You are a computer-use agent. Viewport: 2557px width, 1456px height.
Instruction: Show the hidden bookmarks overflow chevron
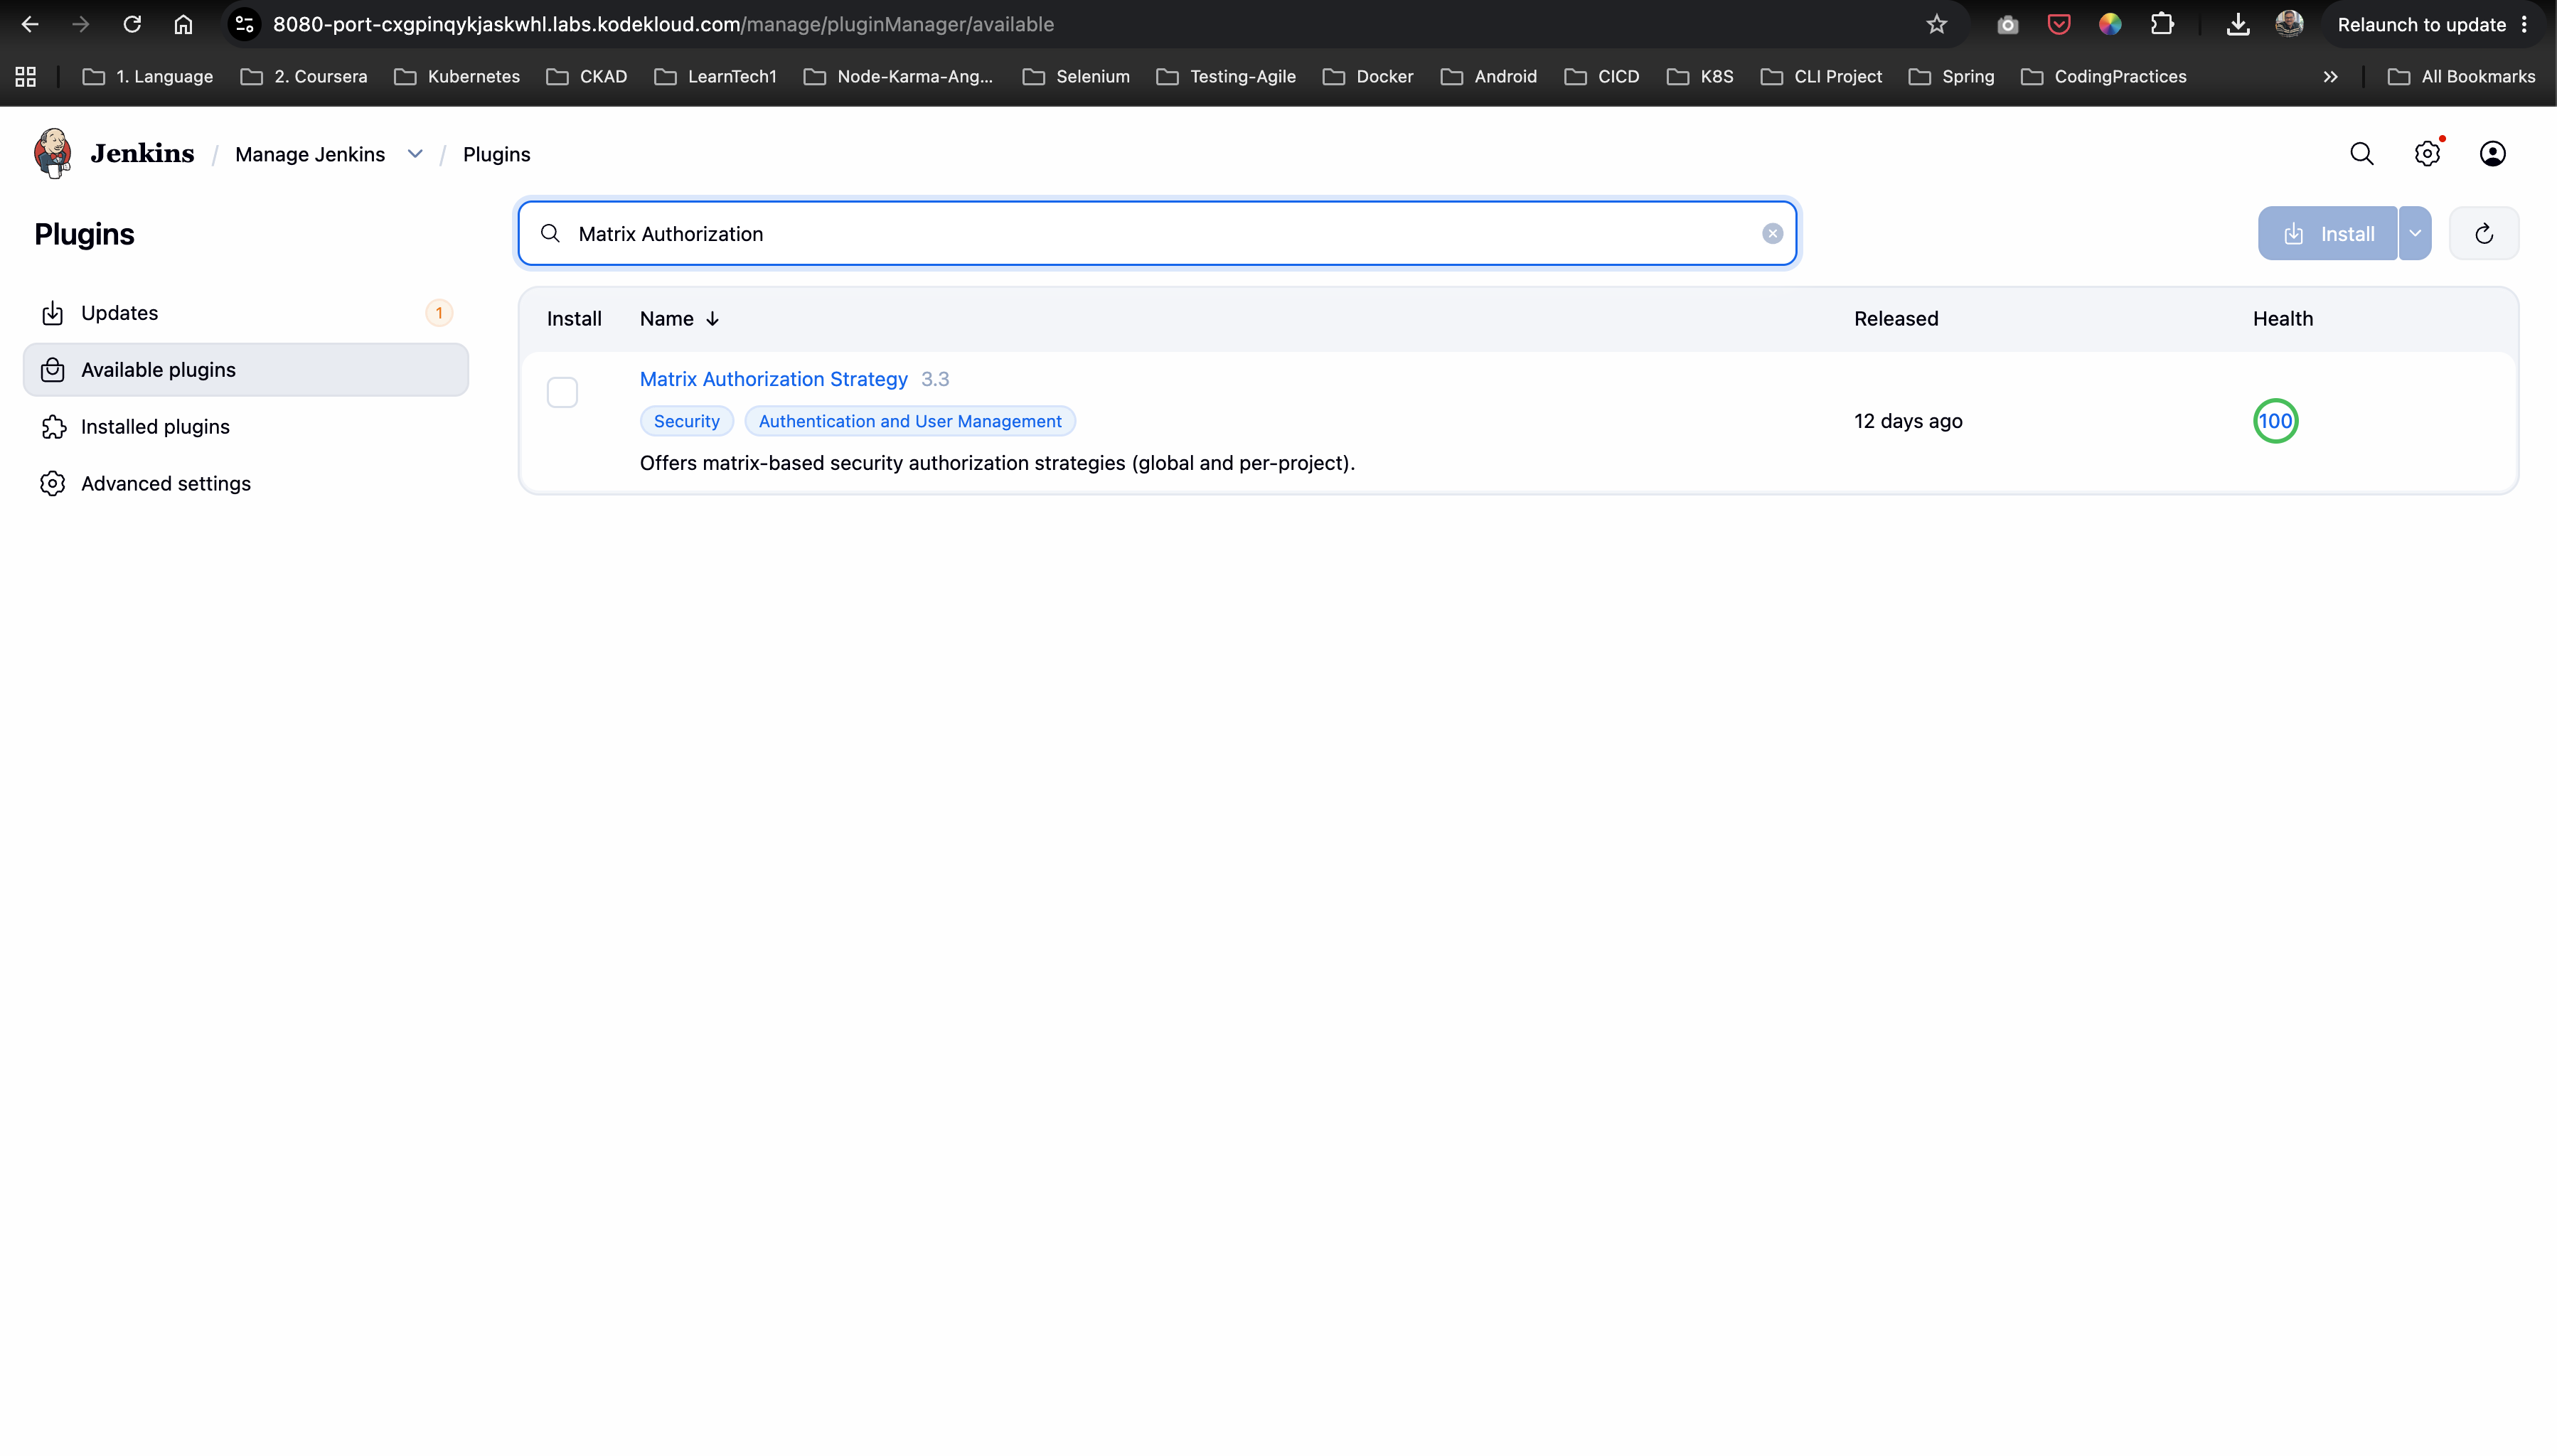[x=2330, y=77]
